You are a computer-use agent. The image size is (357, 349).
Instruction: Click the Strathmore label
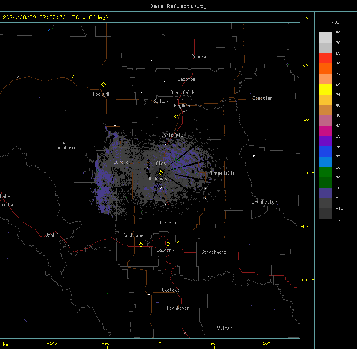click(x=214, y=252)
